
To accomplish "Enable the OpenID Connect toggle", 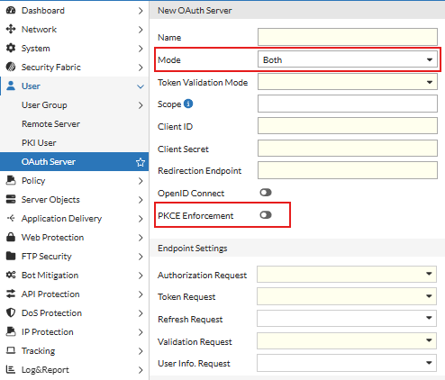I will [266, 193].
